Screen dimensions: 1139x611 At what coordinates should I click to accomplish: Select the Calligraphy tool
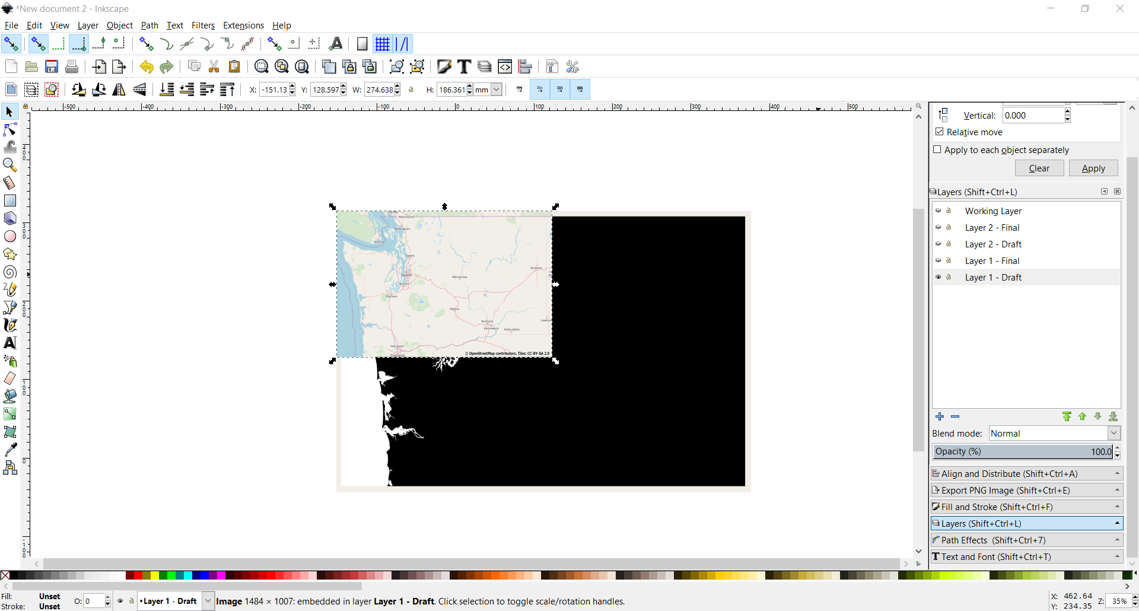tap(9, 325)
